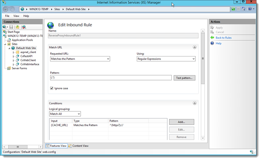Expand the aspnet_client node arrow
Viewport: 261px width, 160px height.
tap(14, 52)
